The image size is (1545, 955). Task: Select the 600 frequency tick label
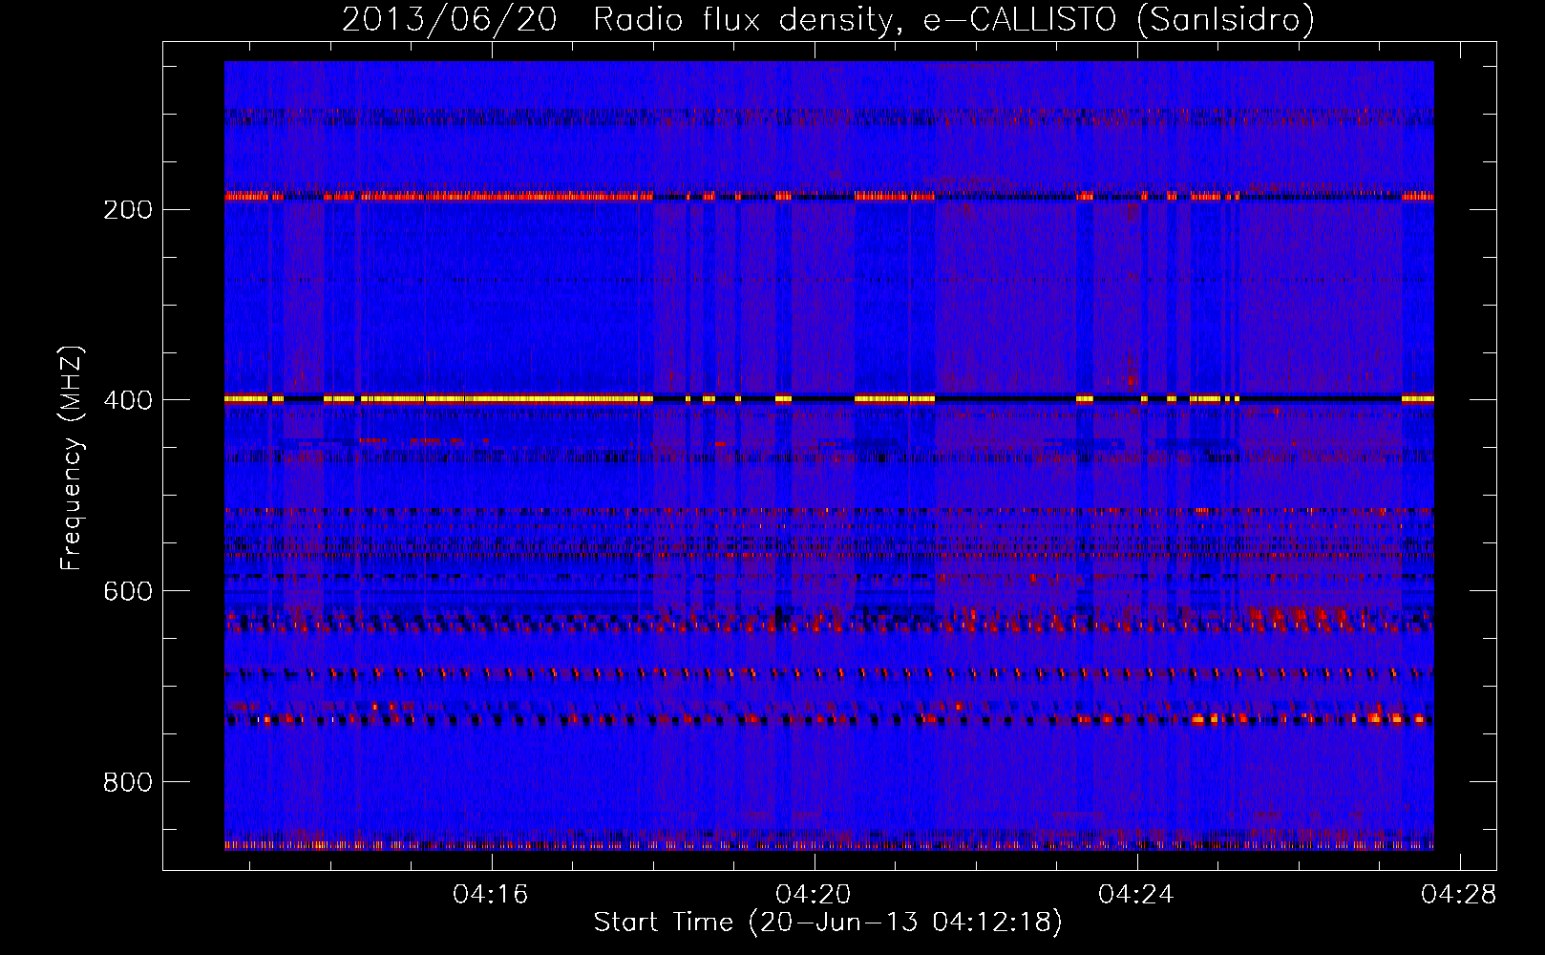pyautogui.click(x=127, y=591)
